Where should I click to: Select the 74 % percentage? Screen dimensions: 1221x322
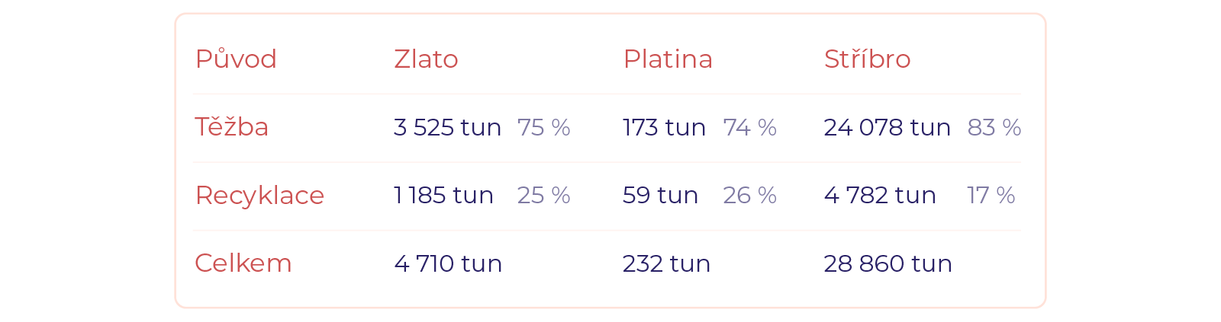(749, 127)
